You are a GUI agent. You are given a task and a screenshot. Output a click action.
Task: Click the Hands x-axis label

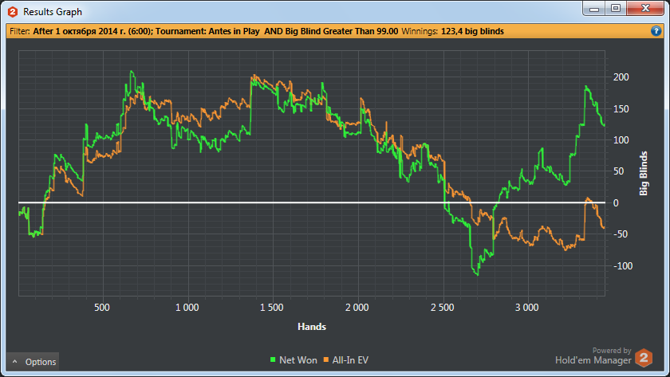(x=311, y=326)
